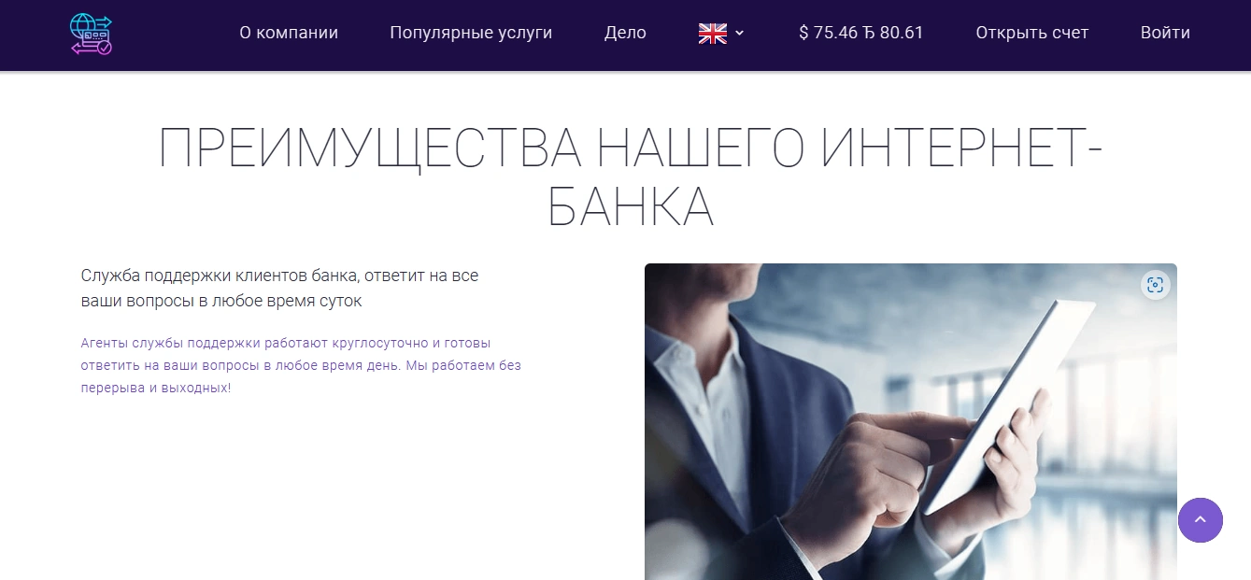Click the word БАНКА in the heading
The height and width of the screenshot is (580, 1251).
pyautogui.click(x=631, y=207)
